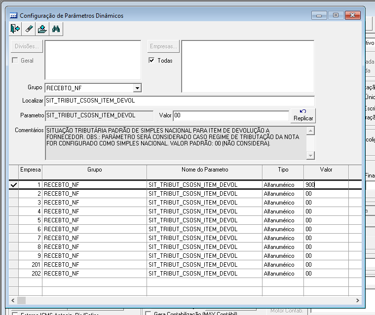Maximize the Configuração de Parâmetros Dinâmicos window
The height and width of the screenshot is (315, 375).
coord(336,16)
